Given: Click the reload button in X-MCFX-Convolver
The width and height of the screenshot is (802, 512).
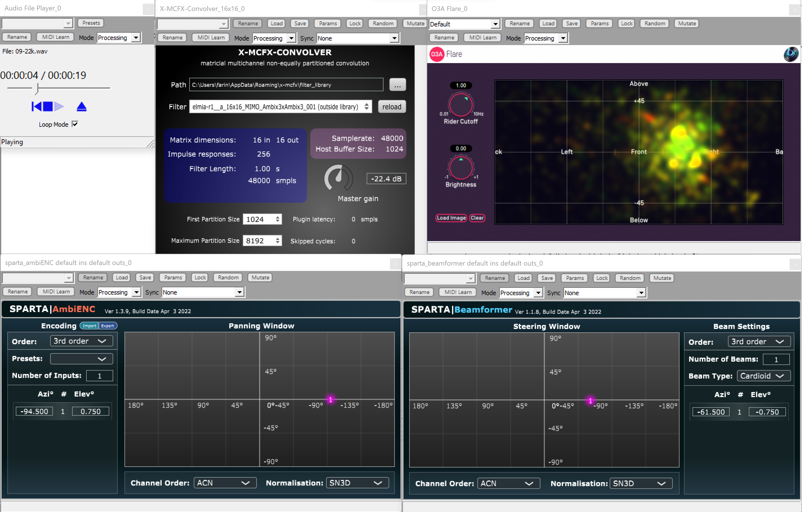Looking at the screenshot, I should point(392,107).
